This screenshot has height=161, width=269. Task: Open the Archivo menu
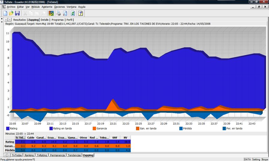pos(11,7)
